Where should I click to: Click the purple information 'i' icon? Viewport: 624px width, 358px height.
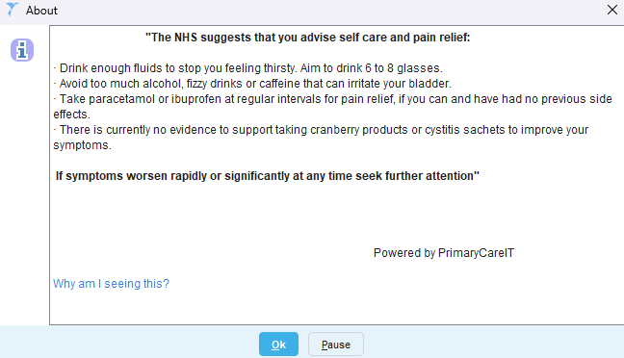22,50
